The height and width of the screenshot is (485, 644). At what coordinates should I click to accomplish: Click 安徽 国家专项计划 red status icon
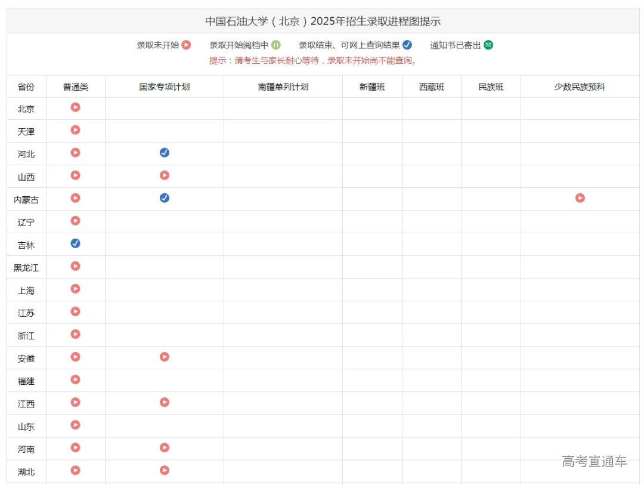[165, 357]
